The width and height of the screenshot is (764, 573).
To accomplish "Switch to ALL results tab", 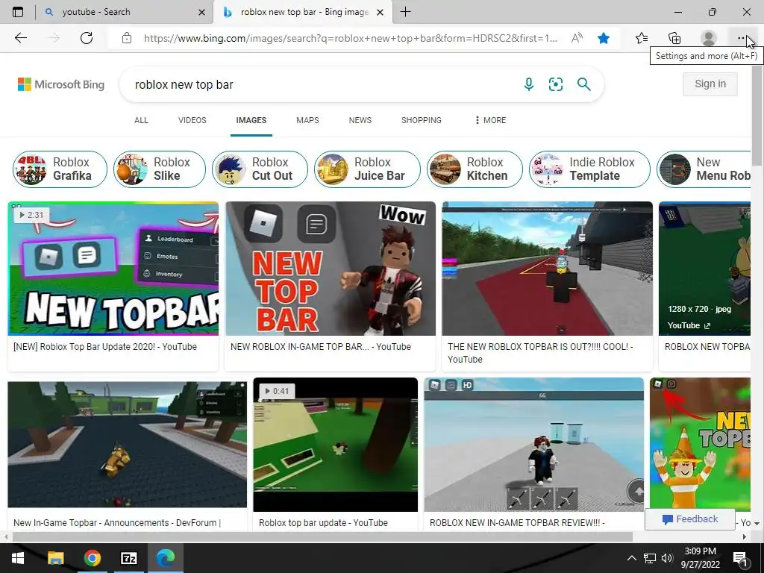I will tap(141, 120).
